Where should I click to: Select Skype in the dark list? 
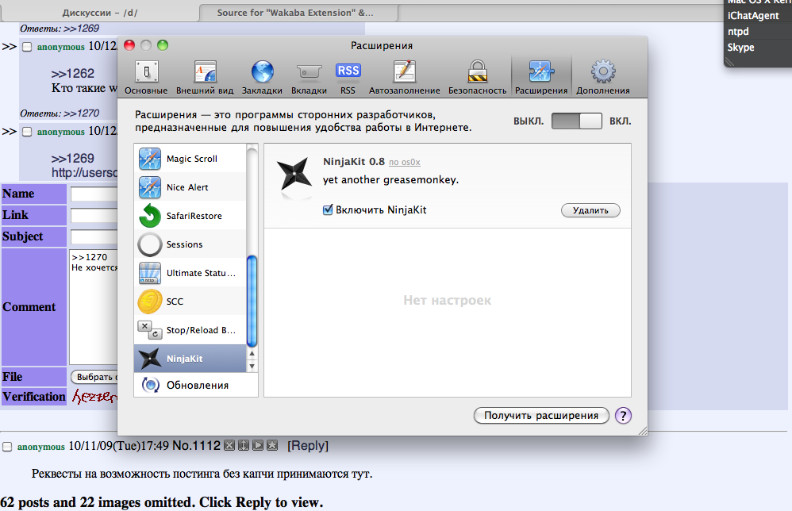click(740, 48)
